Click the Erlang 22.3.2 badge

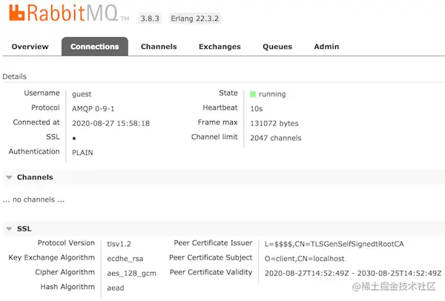click(x=194, y=19)
